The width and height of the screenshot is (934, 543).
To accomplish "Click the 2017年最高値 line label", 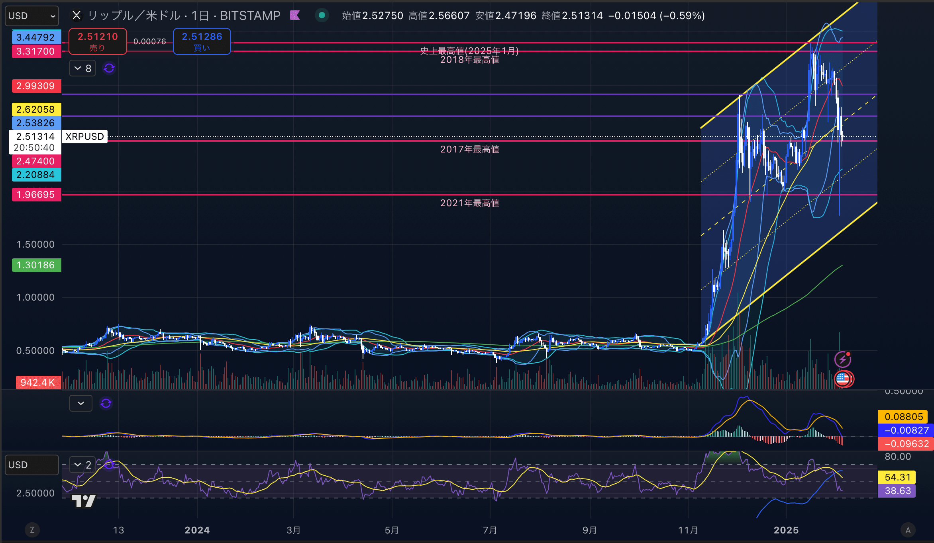I will (469, 149).
